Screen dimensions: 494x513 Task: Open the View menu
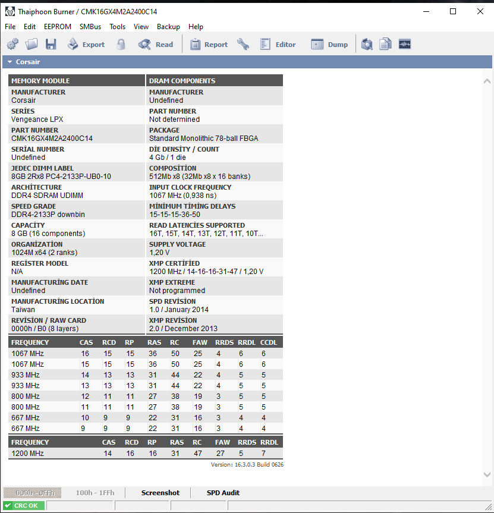141,27
